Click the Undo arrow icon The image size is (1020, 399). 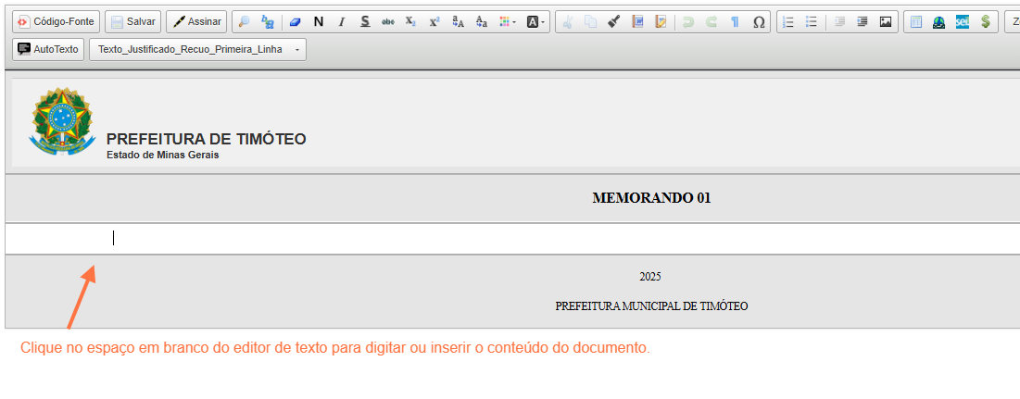(688, 21)
